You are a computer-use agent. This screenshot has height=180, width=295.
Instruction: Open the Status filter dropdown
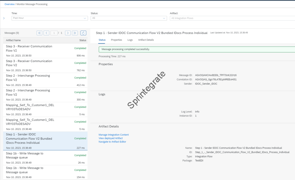pos(128,18)
